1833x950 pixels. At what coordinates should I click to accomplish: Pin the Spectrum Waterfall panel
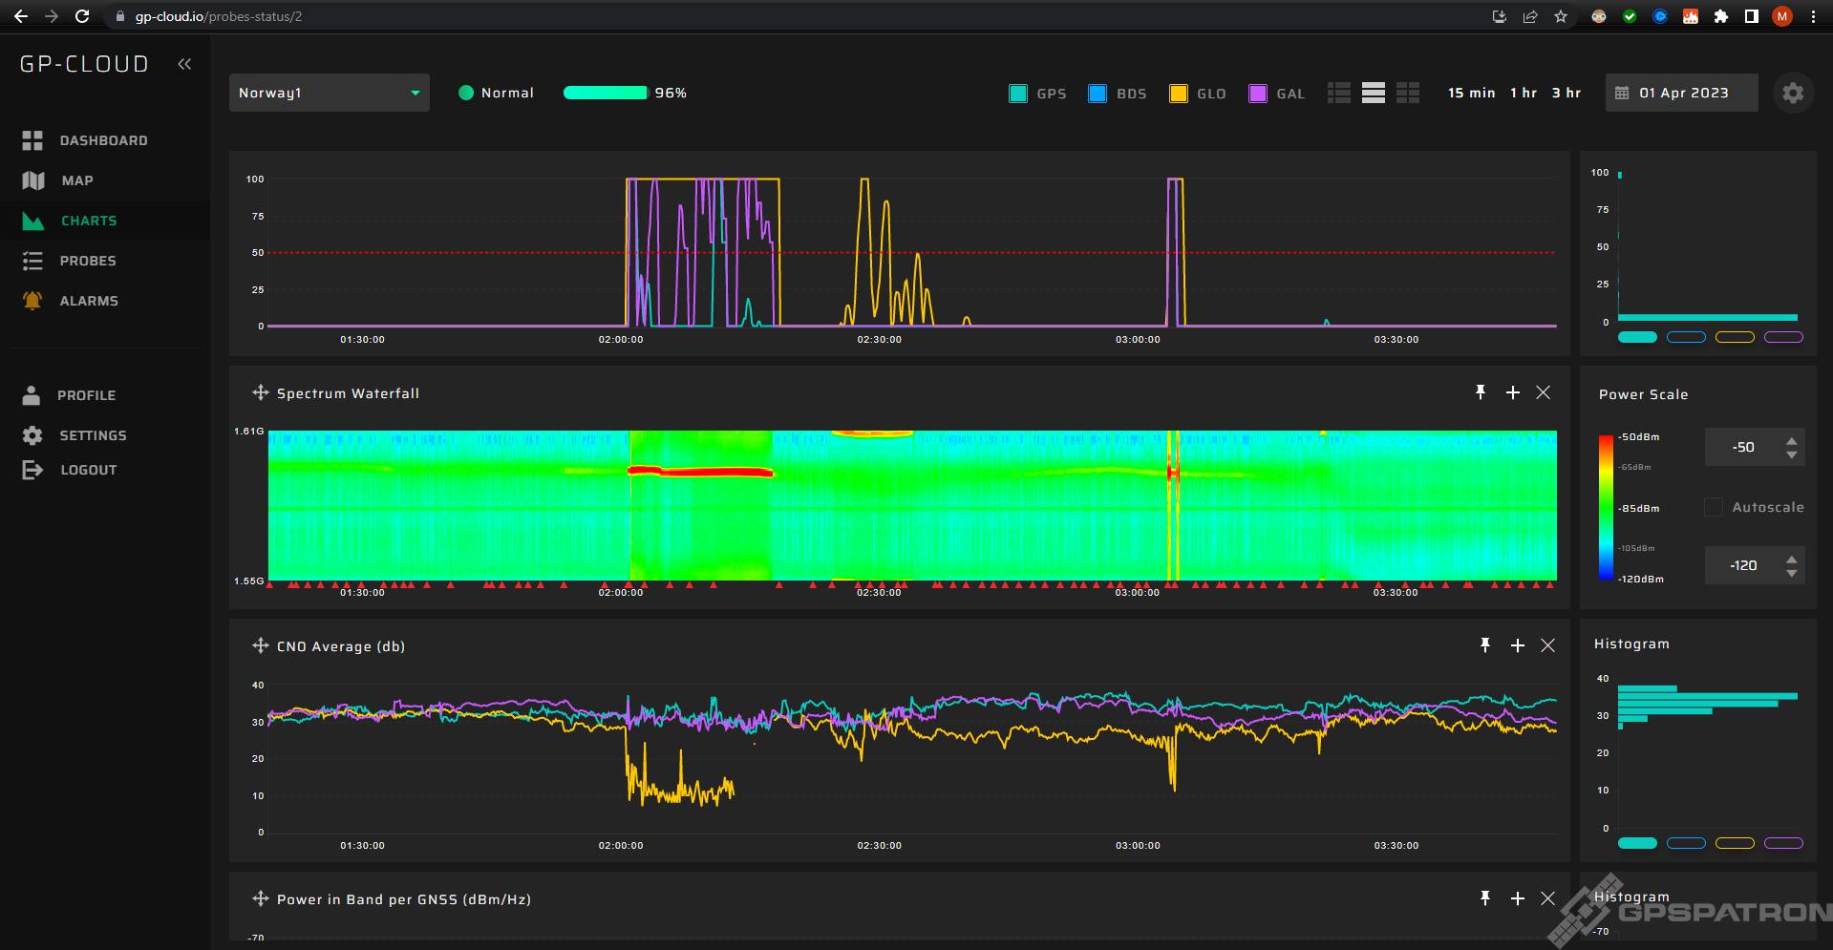pos(1481,392)
